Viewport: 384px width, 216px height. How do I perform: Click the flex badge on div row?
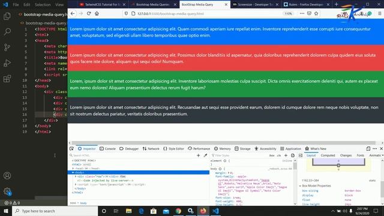point(122,176)
